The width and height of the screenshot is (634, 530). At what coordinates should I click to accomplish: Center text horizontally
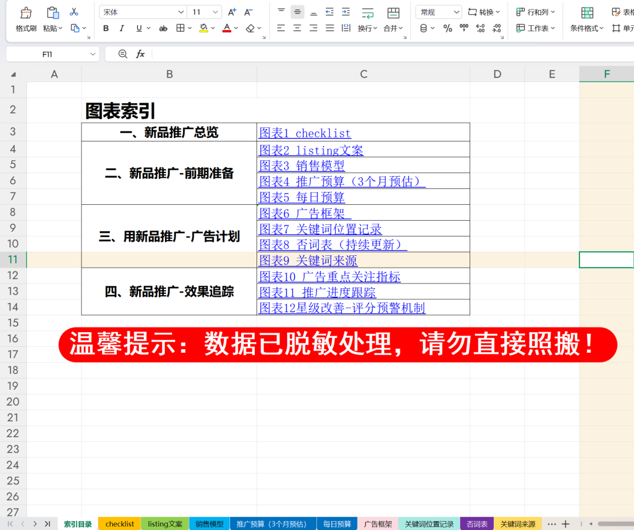[297, 28]
